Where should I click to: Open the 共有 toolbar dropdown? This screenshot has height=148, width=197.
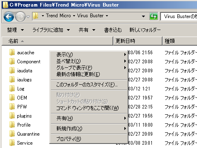click(x=87, y=30)
